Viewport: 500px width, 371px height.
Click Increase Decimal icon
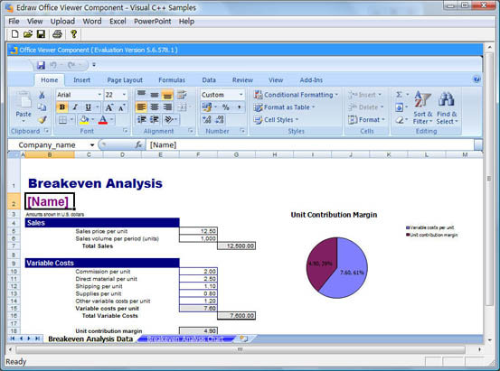207,120
